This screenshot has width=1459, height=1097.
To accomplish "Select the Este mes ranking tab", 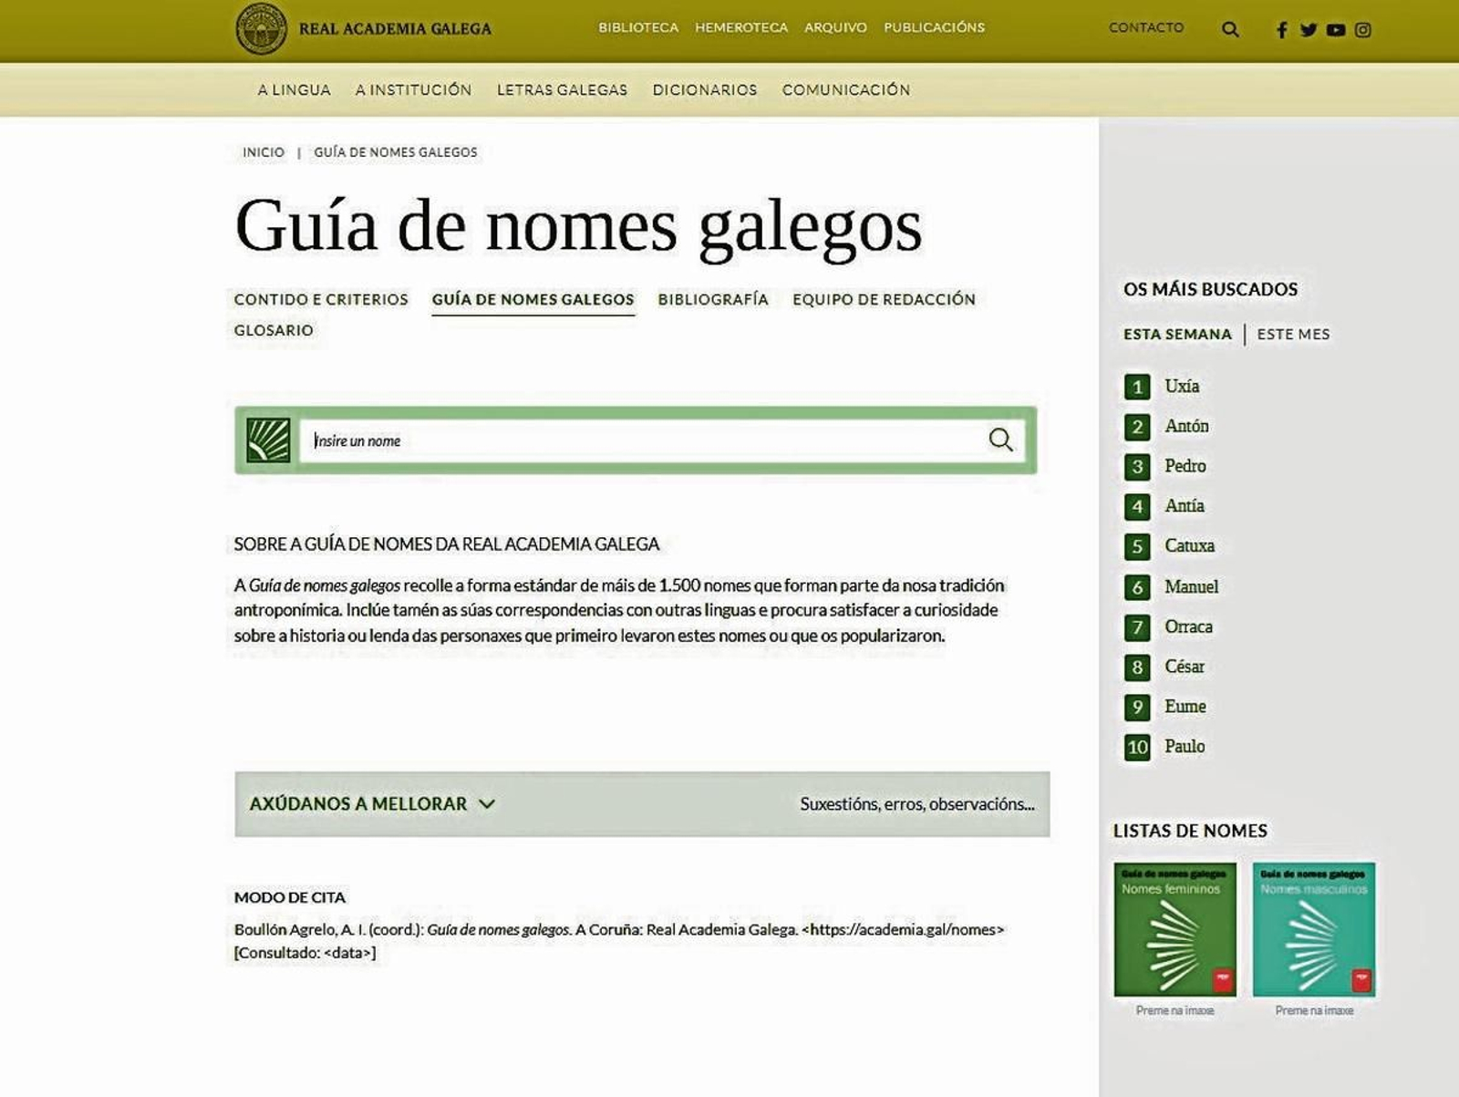I will click(x=1293, y=334).
